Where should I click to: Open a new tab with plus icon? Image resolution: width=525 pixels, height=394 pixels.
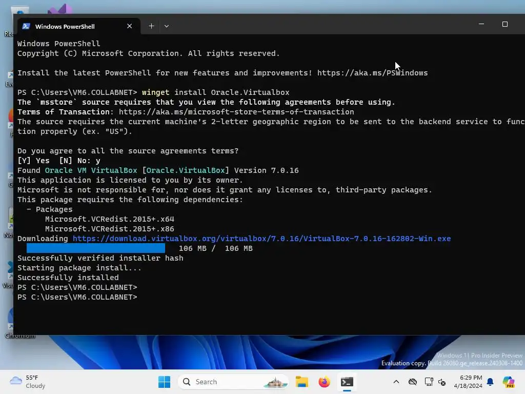pyautogui.click(x=151, y=26)
